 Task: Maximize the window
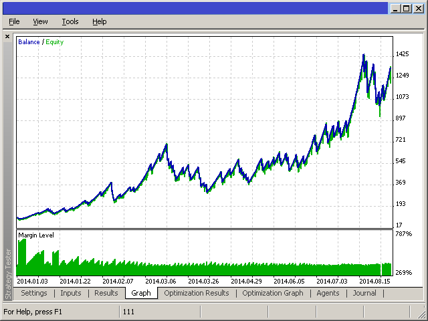[x=407, y=9]
